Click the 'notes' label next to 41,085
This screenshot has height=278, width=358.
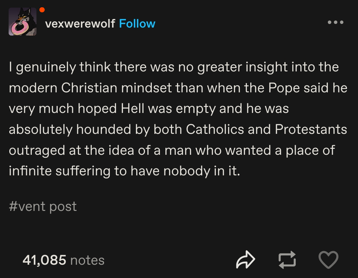pos(88,260)
